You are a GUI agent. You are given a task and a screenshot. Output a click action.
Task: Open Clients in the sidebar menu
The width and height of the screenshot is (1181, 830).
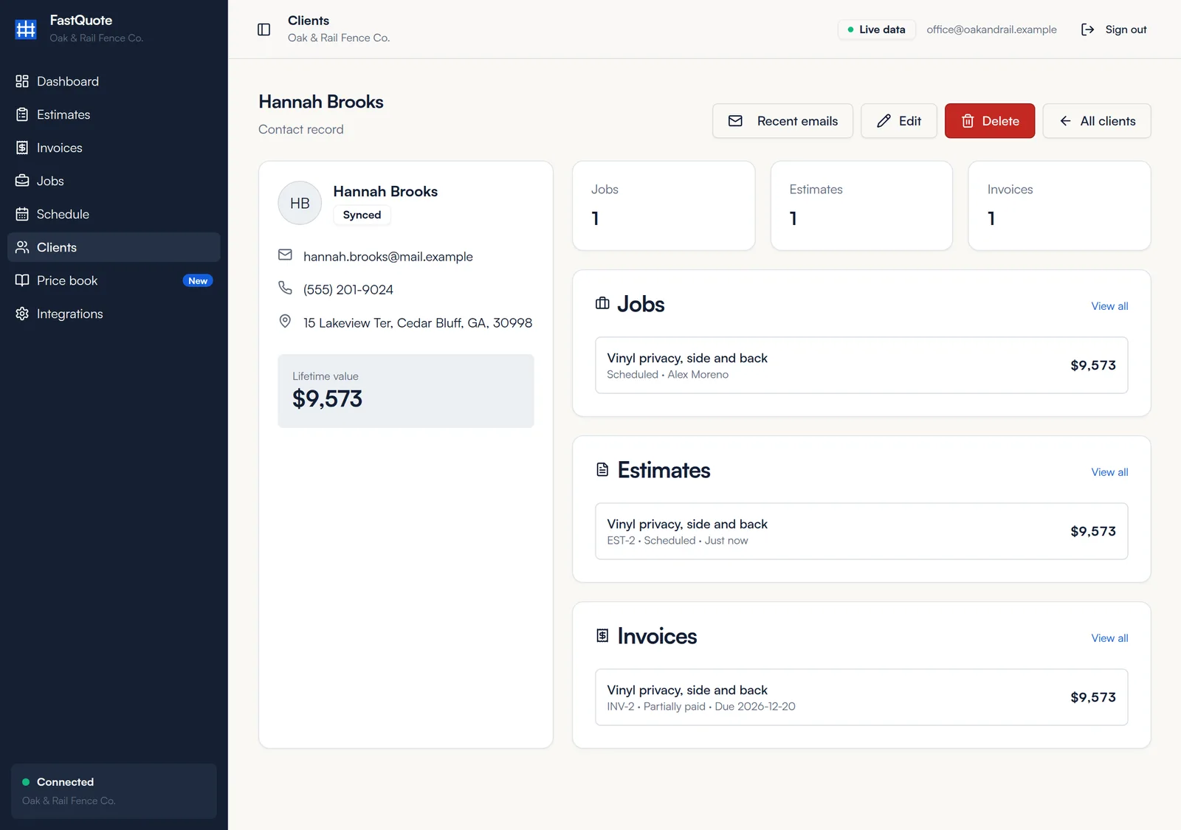coord(114,247)
